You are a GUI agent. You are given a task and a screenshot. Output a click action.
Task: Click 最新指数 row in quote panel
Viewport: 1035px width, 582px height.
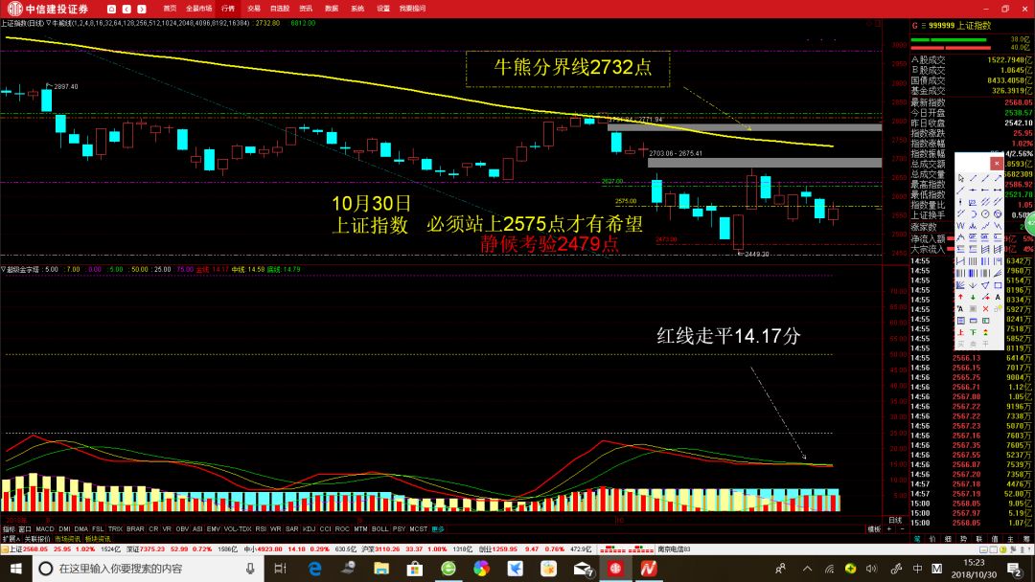[972, 102]
